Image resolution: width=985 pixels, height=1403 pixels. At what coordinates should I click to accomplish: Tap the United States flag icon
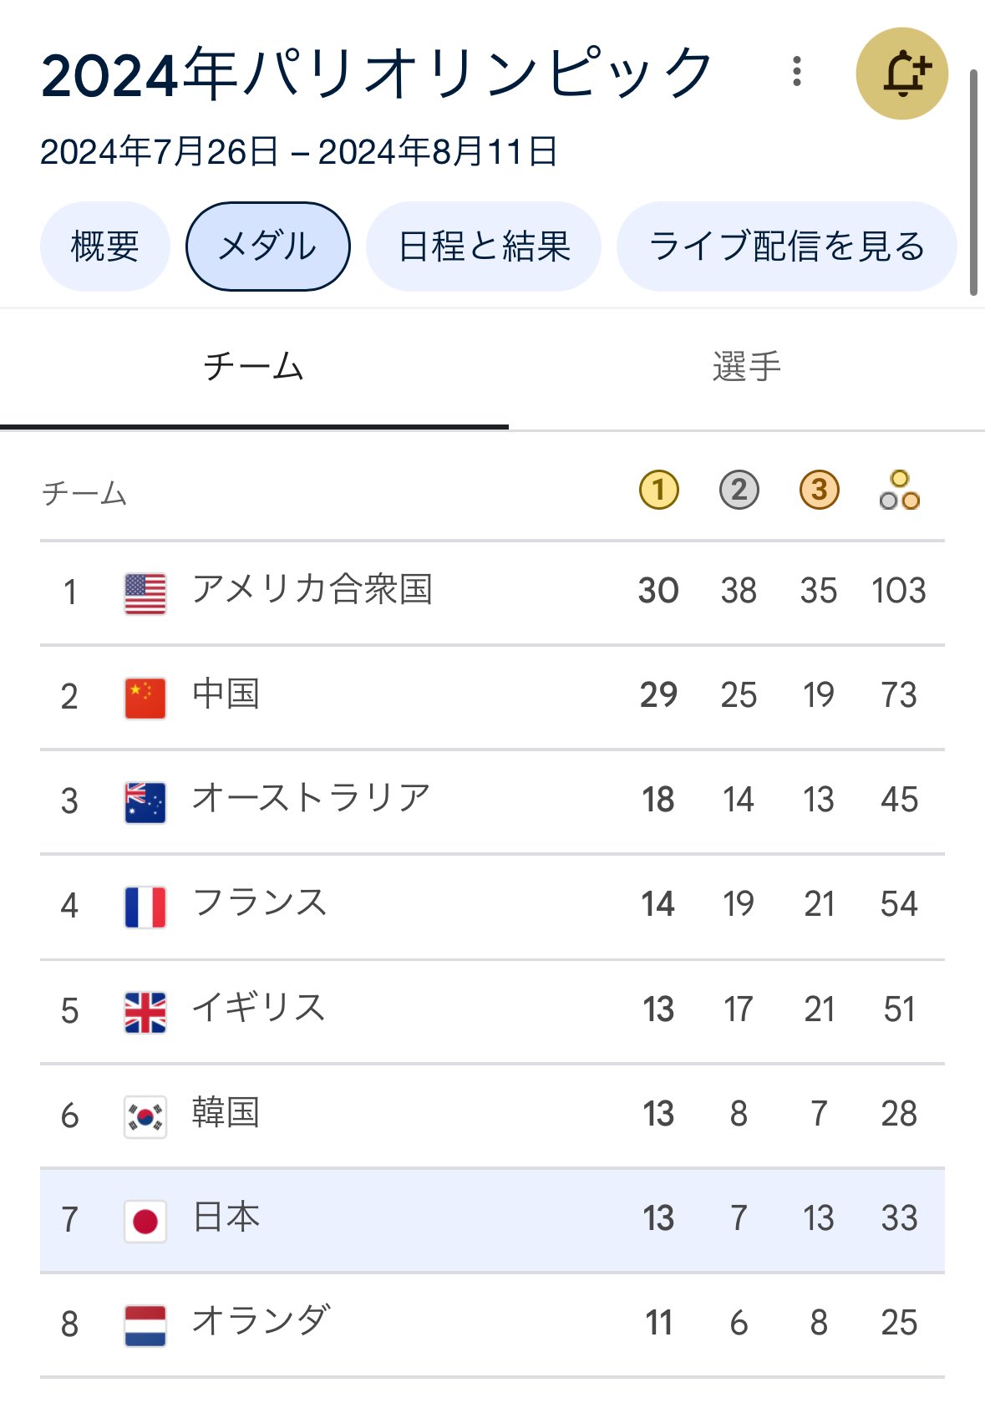[145, 593]
